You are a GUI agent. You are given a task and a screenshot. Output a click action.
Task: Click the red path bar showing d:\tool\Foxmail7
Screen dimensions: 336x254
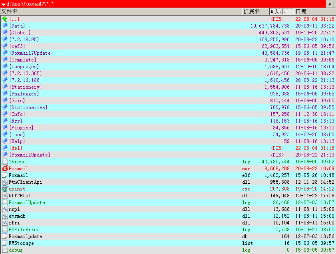point(160,4)
